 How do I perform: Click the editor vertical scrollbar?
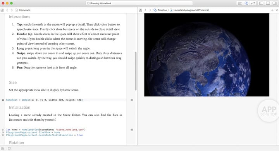coord(136,71)
